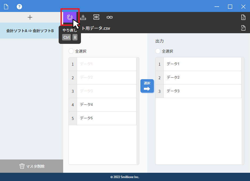The width and height of the screenshot is (250, 181).
Task: Click the input list vertical scrollbar
Action: tap(137, 111)
